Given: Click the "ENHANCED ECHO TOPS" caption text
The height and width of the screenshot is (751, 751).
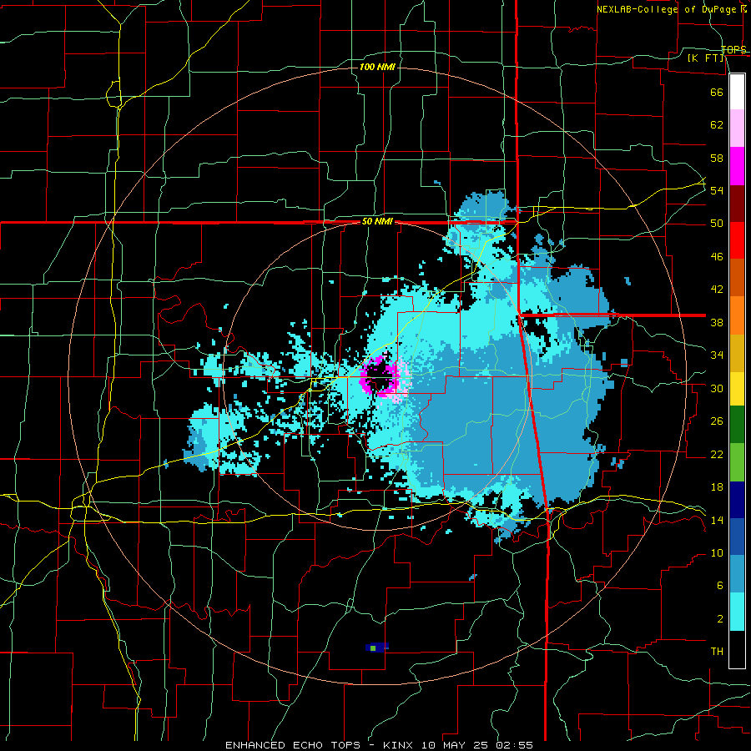Looking at the screenshot, I should 293,745.
